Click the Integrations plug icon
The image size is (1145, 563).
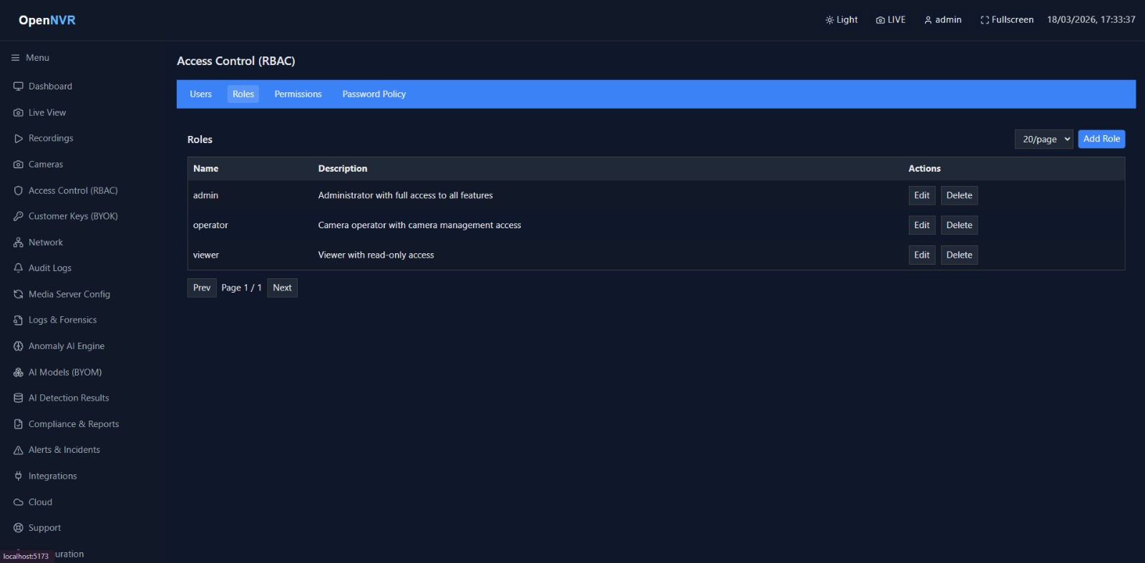click(x=19, y=476)
